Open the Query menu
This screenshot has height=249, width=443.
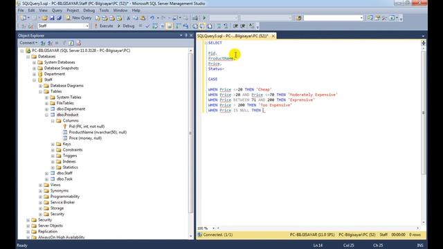pos(57,10)
